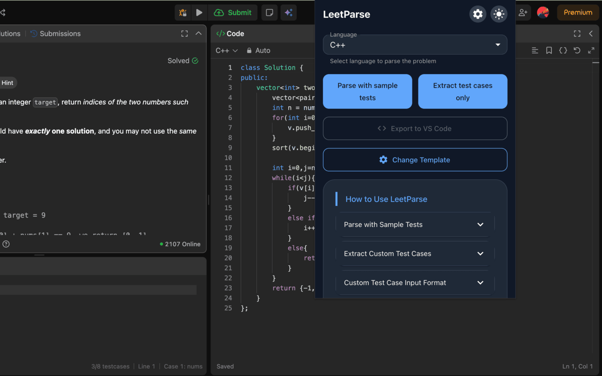Viewport: 602px width, 376px height.
Task: Click the reset code undo arrow icon
Action: [x=577, y=50]
